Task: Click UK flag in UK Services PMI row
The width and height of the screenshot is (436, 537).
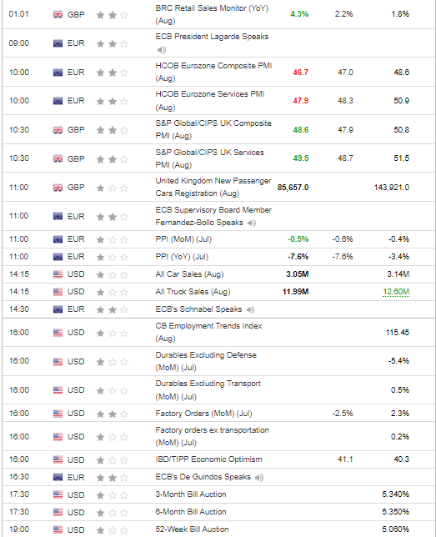Action: point(58,158)
